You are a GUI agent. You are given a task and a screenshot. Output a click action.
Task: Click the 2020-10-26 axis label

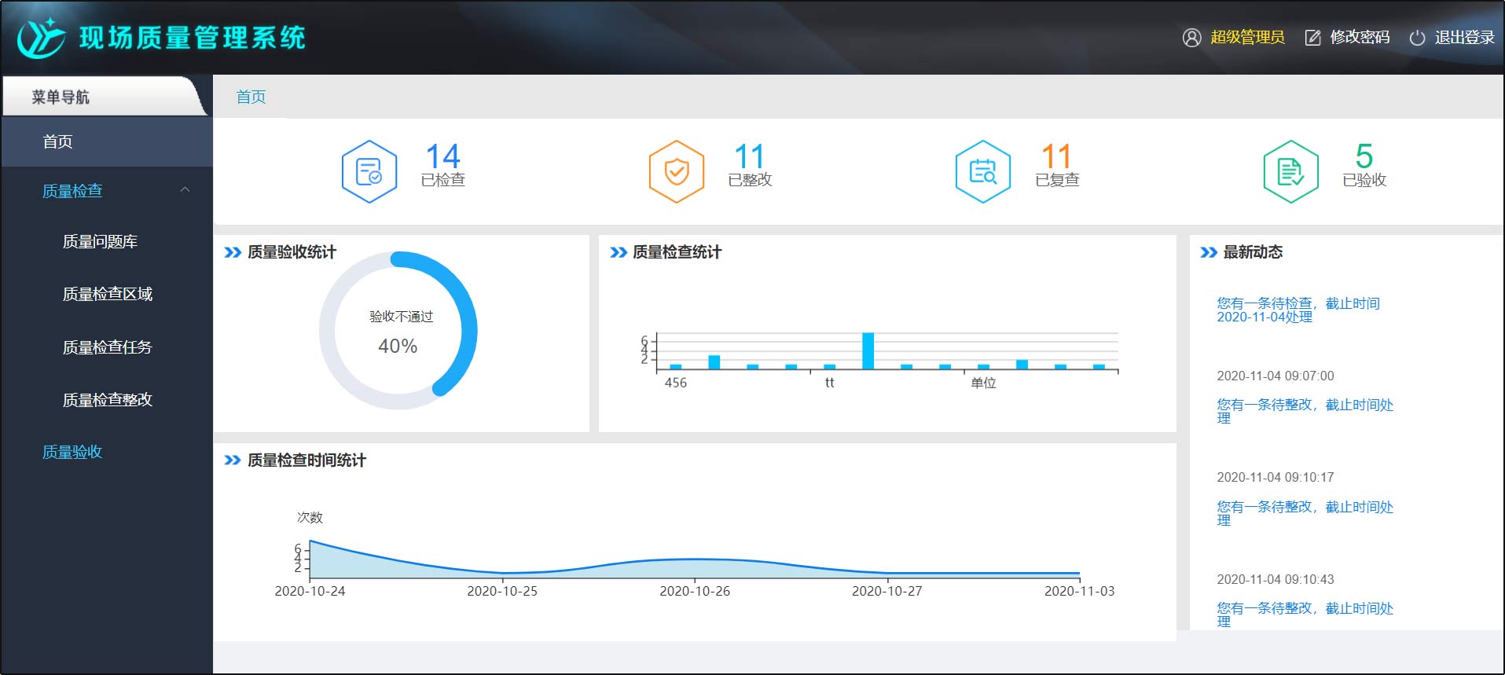(695, 592)
